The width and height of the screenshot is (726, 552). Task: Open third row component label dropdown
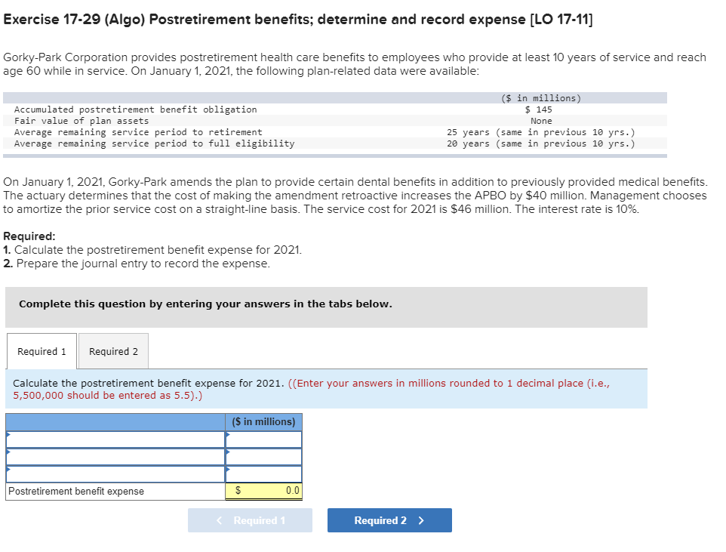coord(115,474)
